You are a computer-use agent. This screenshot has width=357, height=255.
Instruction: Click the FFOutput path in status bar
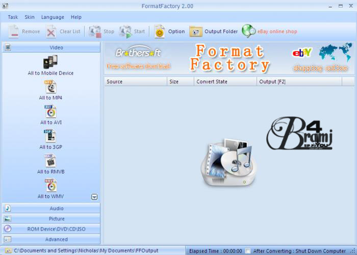(x=86, y=251)
